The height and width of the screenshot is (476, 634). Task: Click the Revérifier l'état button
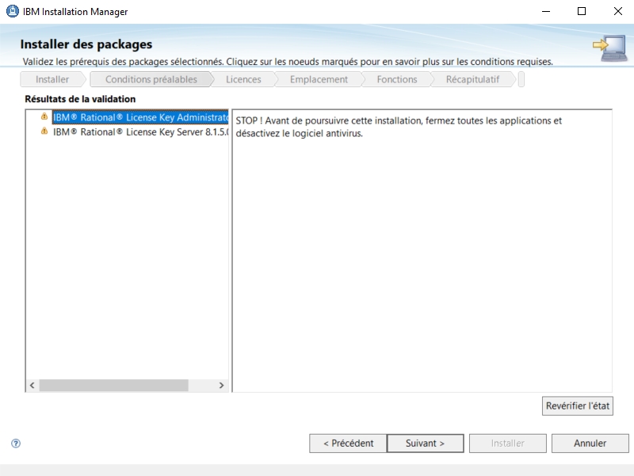pyautogui.click(x=578, y=406)
